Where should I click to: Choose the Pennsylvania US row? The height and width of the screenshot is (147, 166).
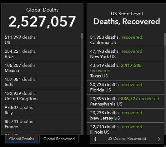pos(126,101)
